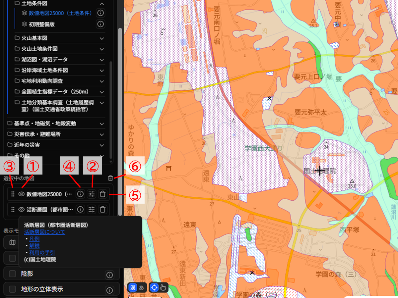This screenshot has height=298, width=398.
Task: Click the layer tree inner scrollbar
Action: [111, 110]
